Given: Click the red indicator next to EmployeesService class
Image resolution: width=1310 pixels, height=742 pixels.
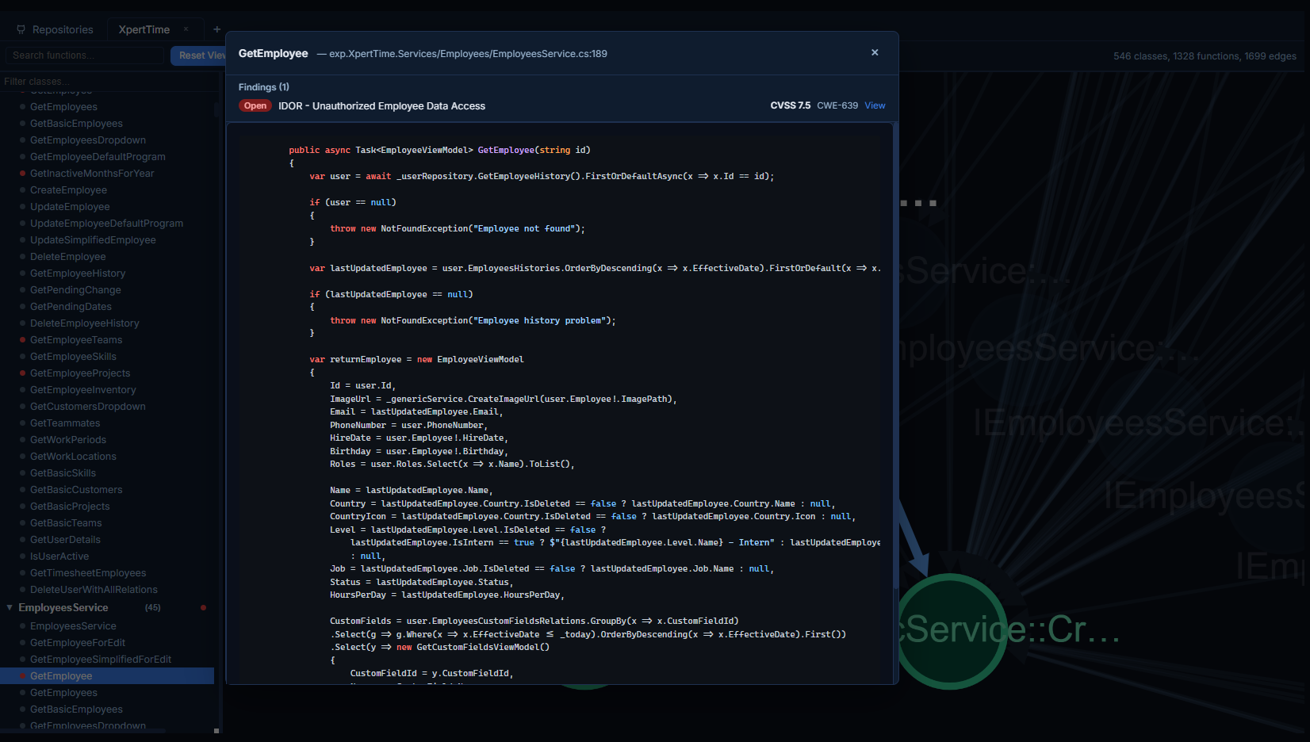Looking at the screenshot, I should click(204, 607).
